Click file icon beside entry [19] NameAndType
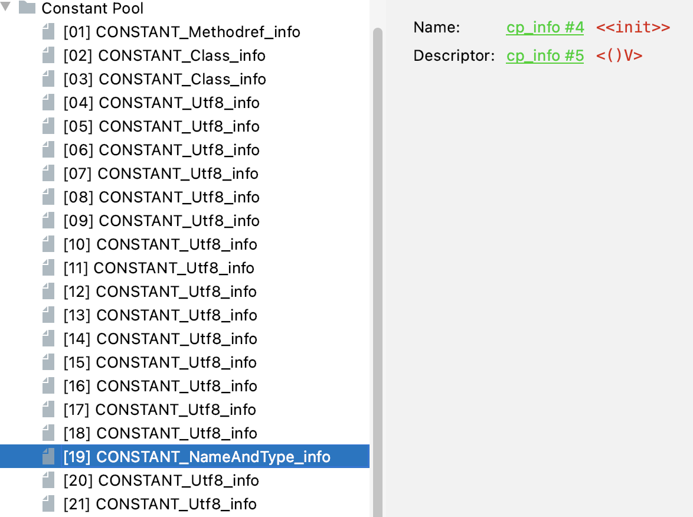Image resolution: width=693 pixels, height=517 pixels. 48,457
